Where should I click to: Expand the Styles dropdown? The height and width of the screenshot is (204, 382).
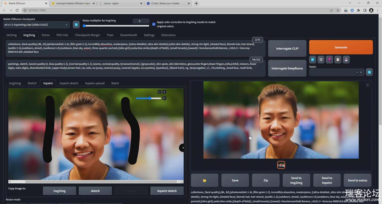361,72
